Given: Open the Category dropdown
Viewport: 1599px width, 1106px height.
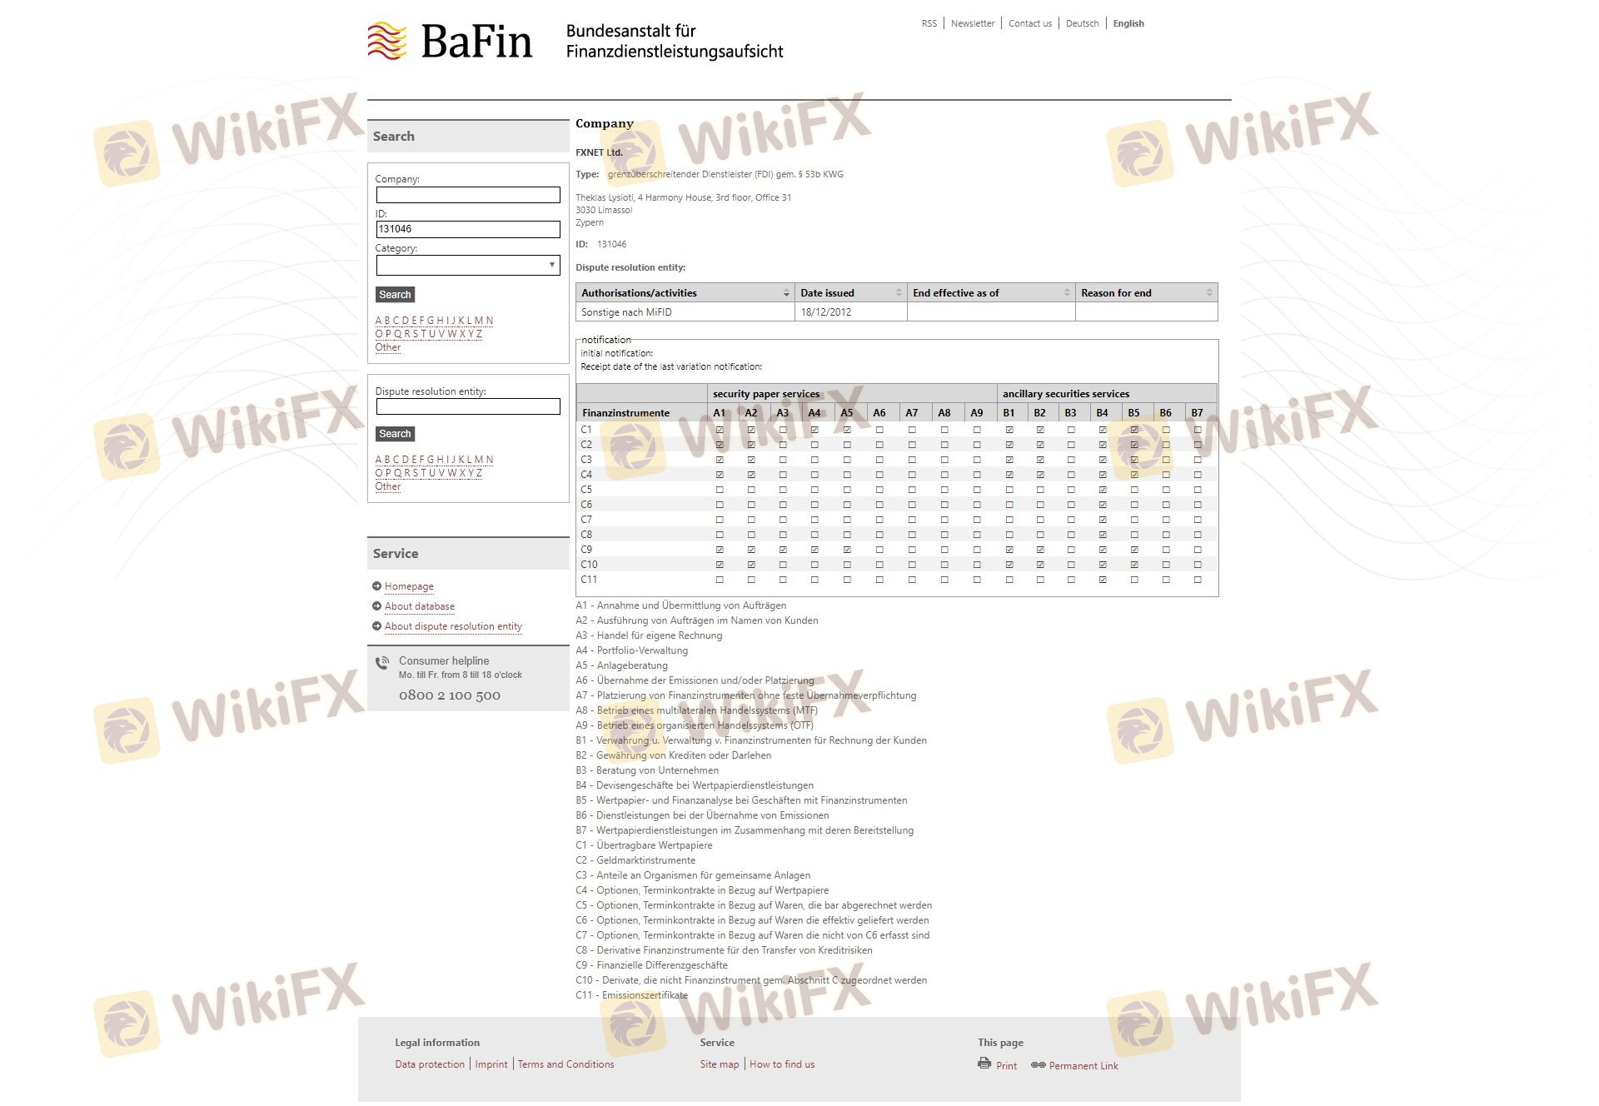Looking at the screenshot, I should click(x=468, y=266).
